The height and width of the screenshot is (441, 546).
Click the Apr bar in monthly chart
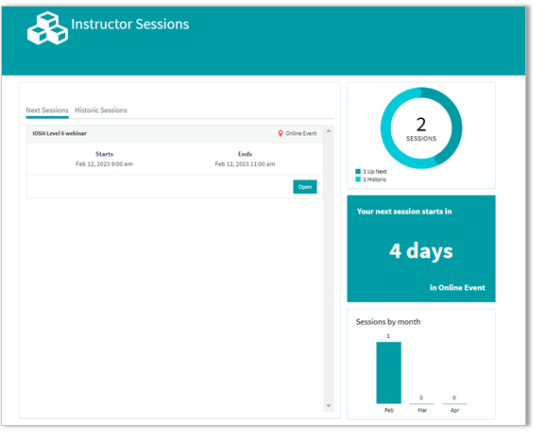(x=454, y=404)
